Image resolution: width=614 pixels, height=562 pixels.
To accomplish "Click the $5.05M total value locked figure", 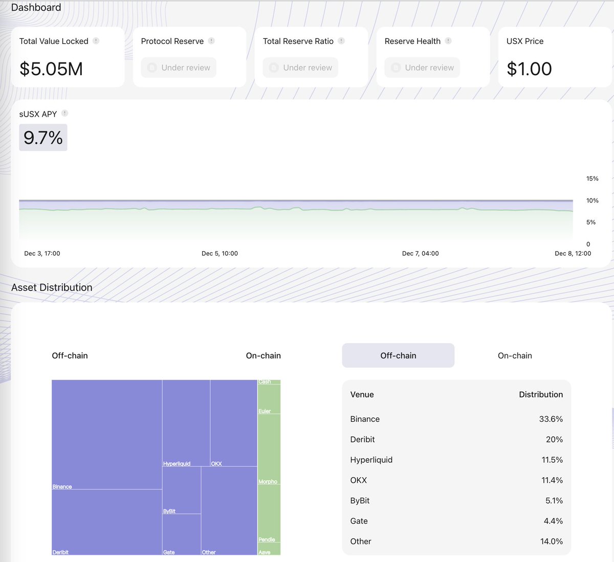I will click(x=51, y=69).
